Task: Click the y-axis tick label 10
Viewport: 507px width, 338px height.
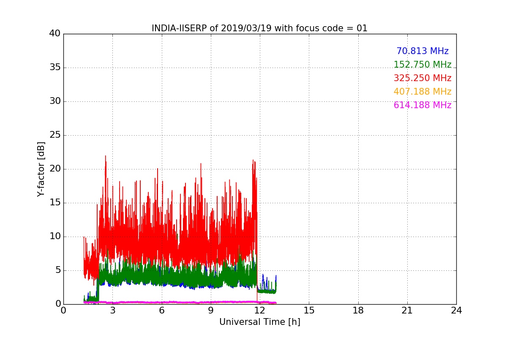Action: click(55, 237)
